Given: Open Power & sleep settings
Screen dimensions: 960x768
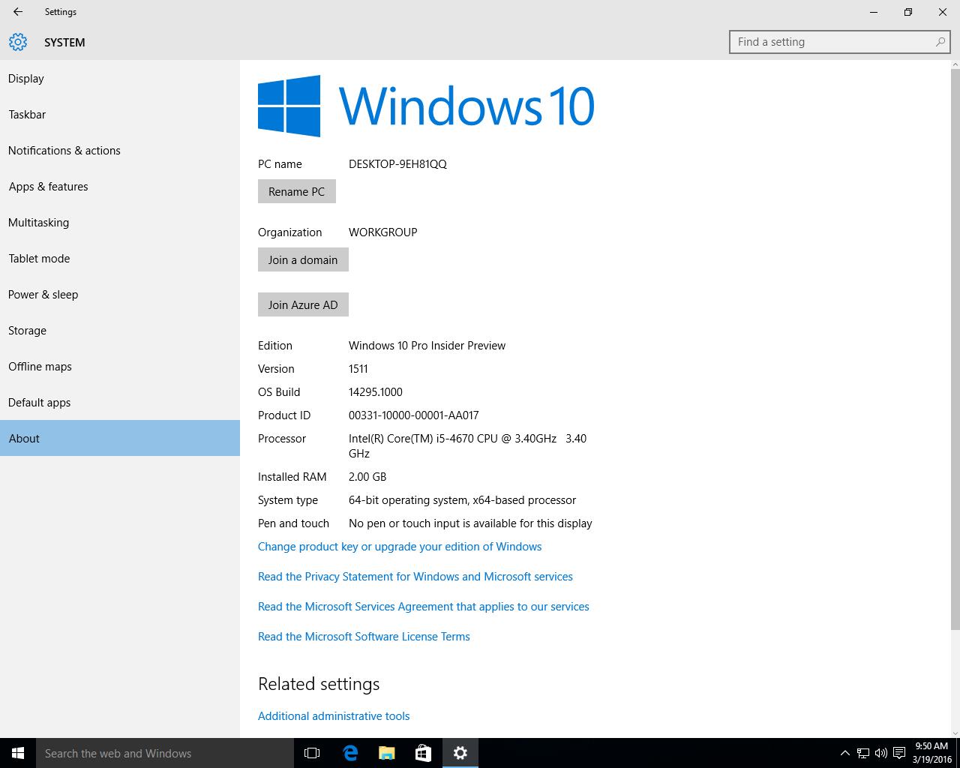Looking at the screenshot, I should pyautogui.click(x=120, y=294).
